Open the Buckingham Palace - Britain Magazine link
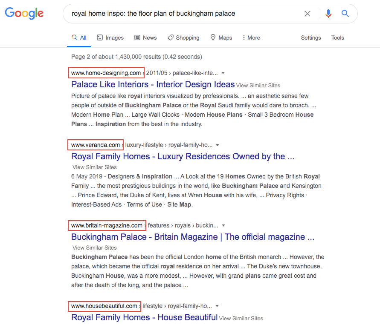The image size is (380, 325). [193, 237]
